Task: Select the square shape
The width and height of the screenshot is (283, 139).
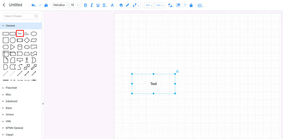Action: click(x=6, y=40)
